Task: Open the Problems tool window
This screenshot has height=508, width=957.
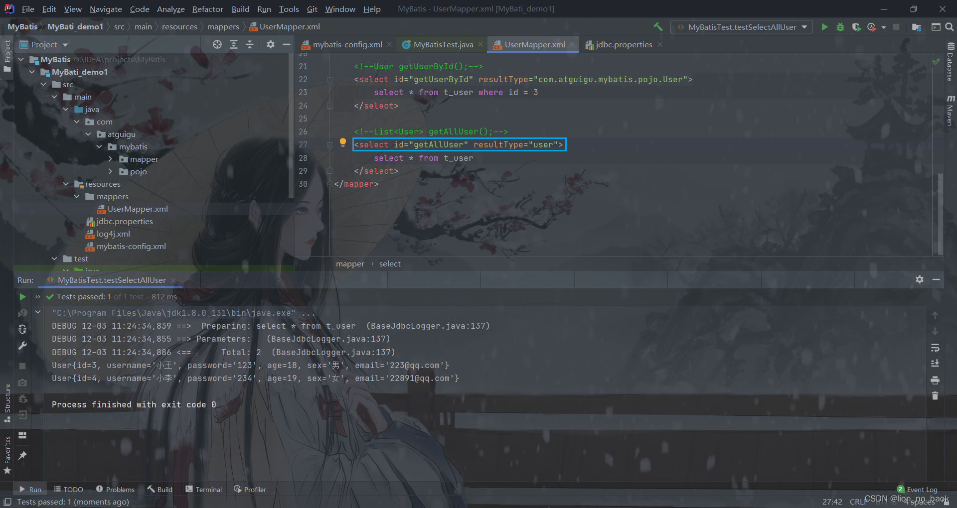Action: pyautogui.click(x=115, y=490)
